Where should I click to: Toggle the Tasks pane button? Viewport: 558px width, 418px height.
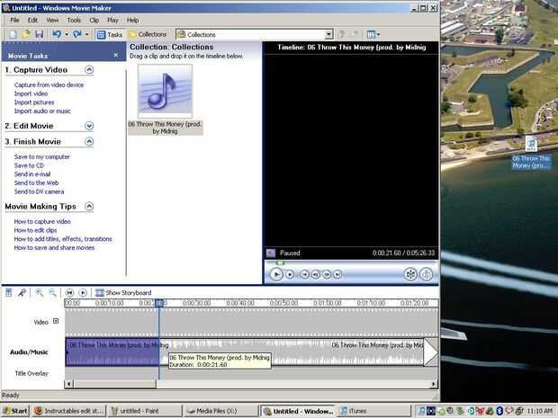pyautogui.click(x=110, y=34)
